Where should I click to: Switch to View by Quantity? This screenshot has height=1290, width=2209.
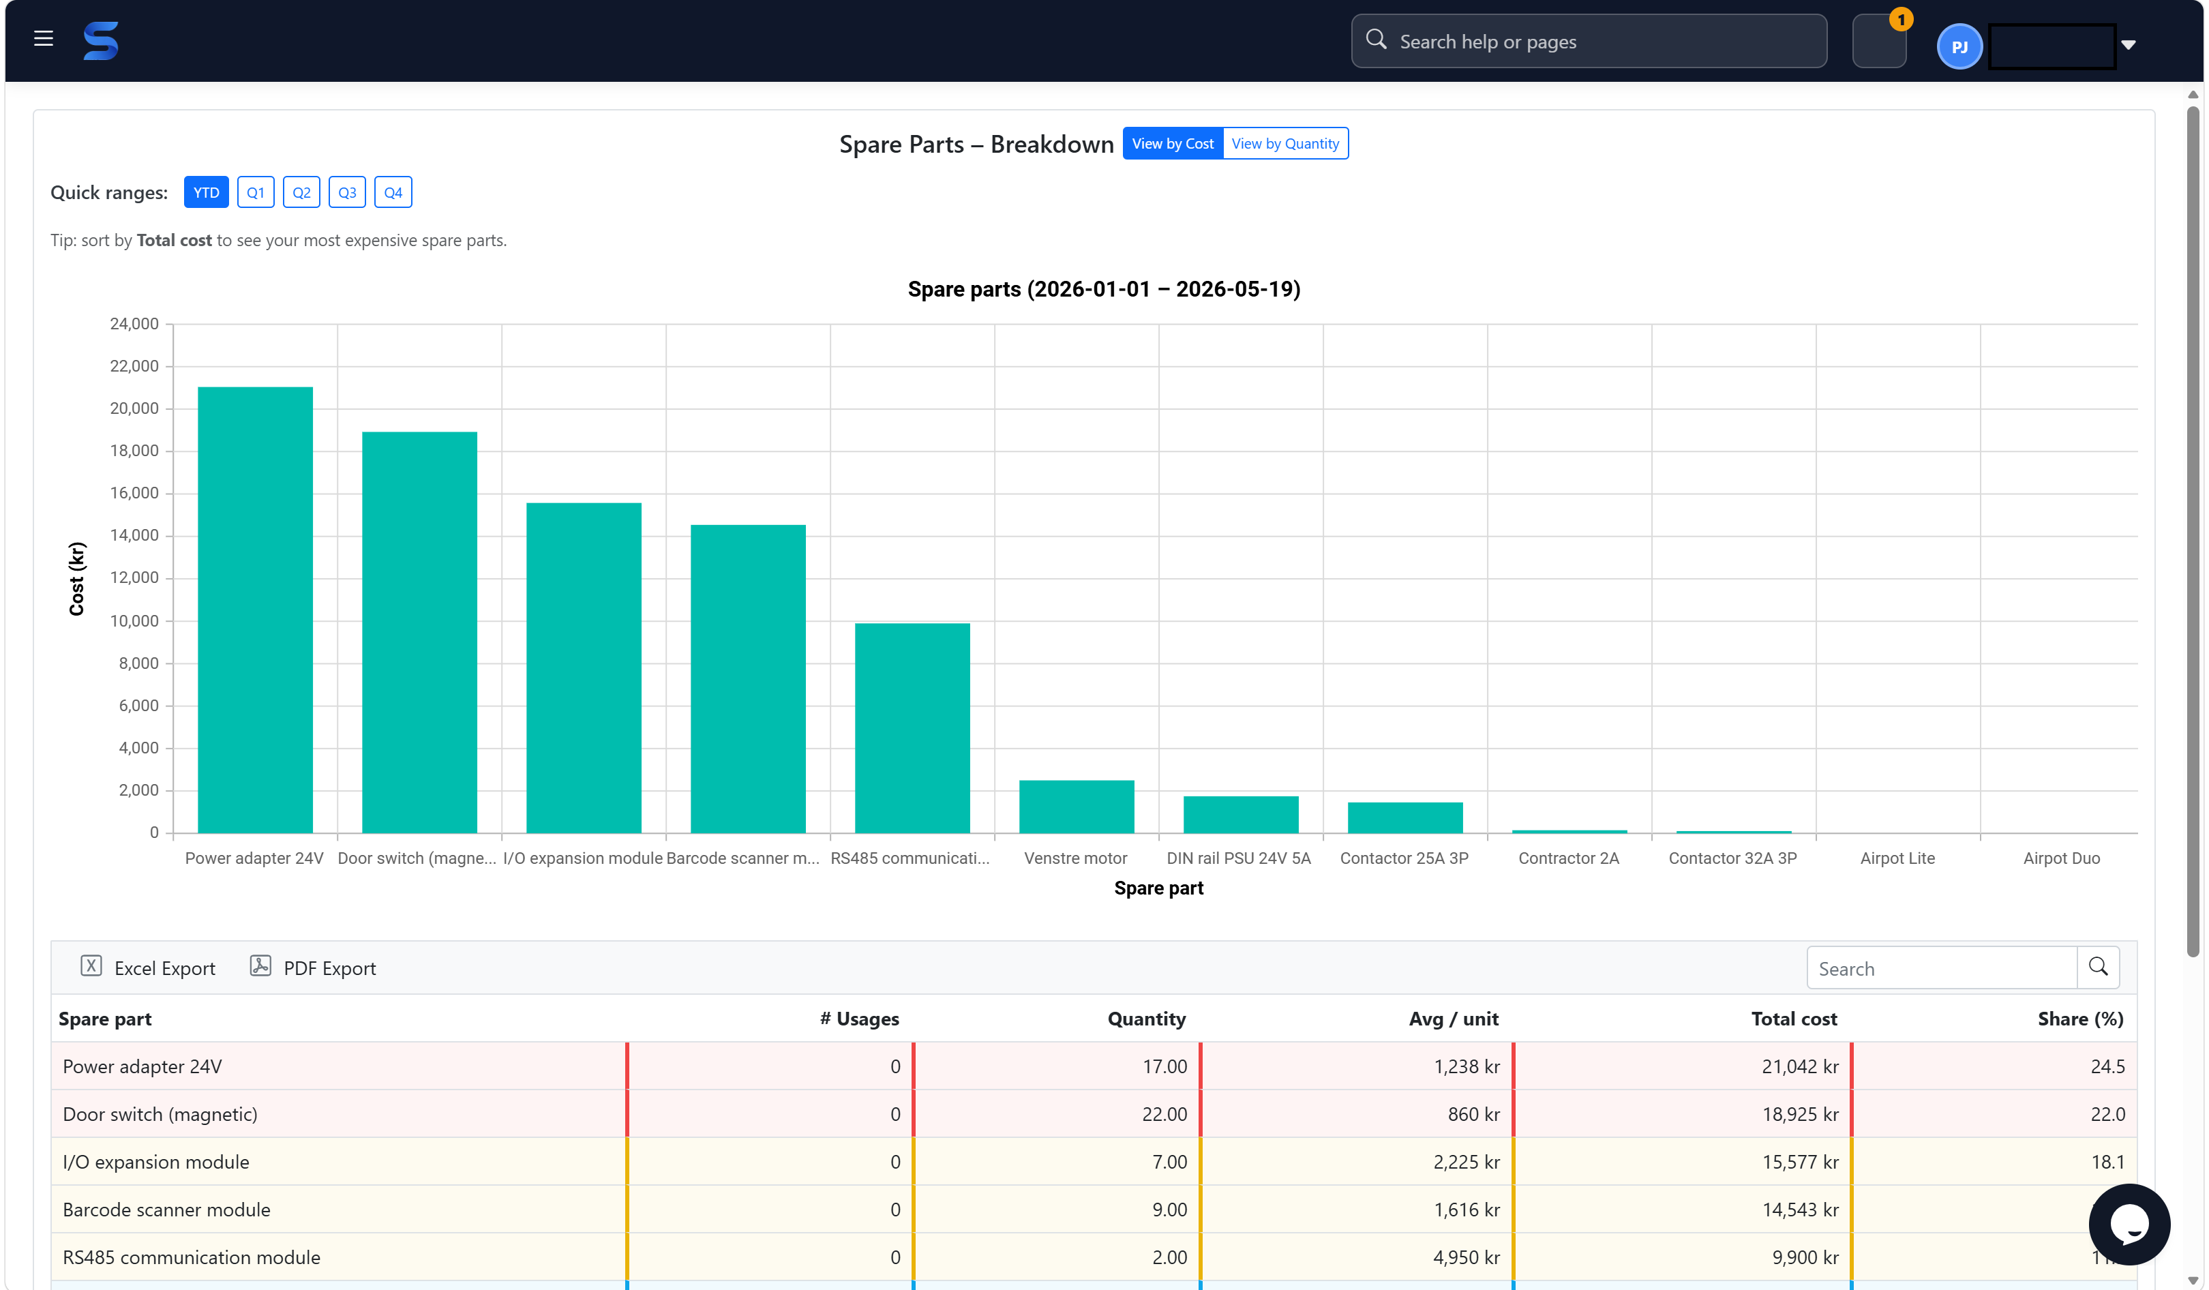pos(1285,144)
